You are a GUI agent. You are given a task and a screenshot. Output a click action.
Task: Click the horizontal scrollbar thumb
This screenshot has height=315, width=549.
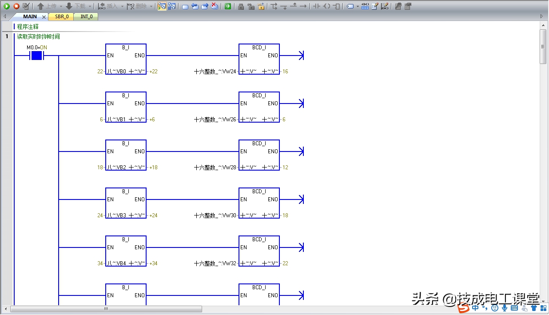[106, 309]
